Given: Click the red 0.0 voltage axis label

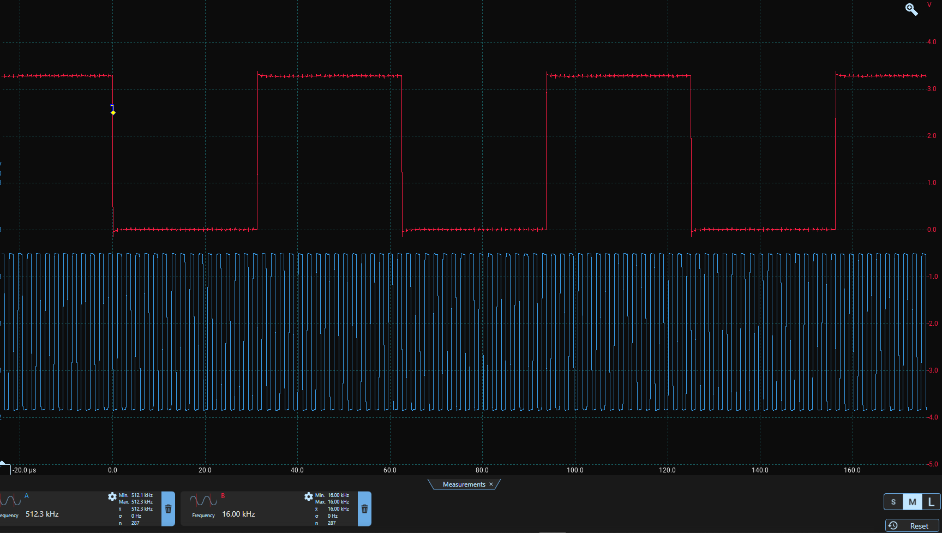Looking at the screenshot, I should coord(932,230).
